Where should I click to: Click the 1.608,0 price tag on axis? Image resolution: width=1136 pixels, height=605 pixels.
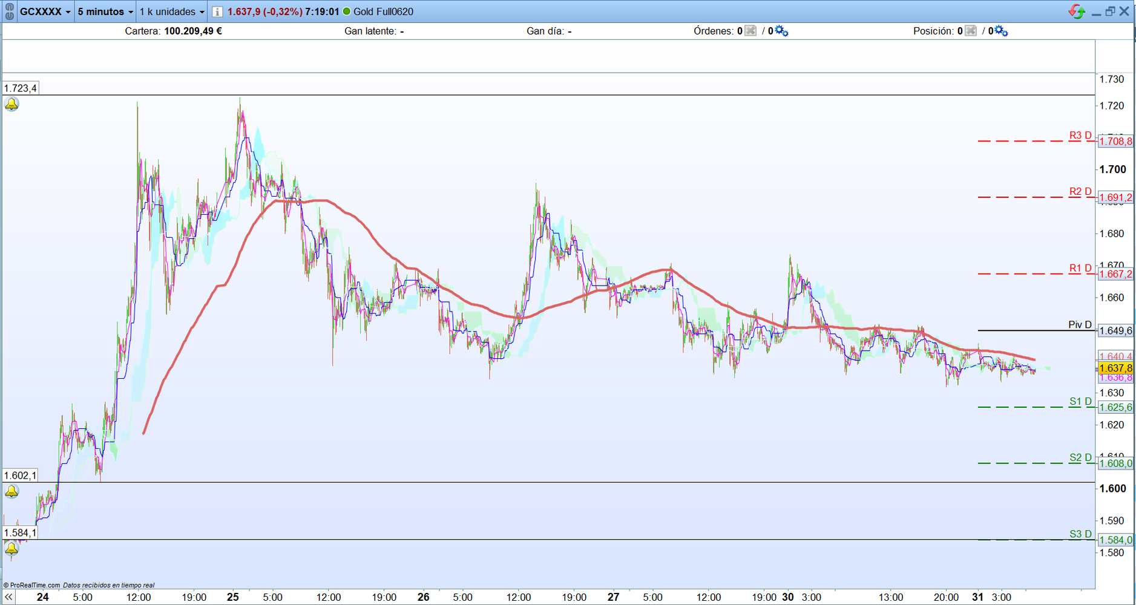pyautogui.click(x=1115, y=463)
